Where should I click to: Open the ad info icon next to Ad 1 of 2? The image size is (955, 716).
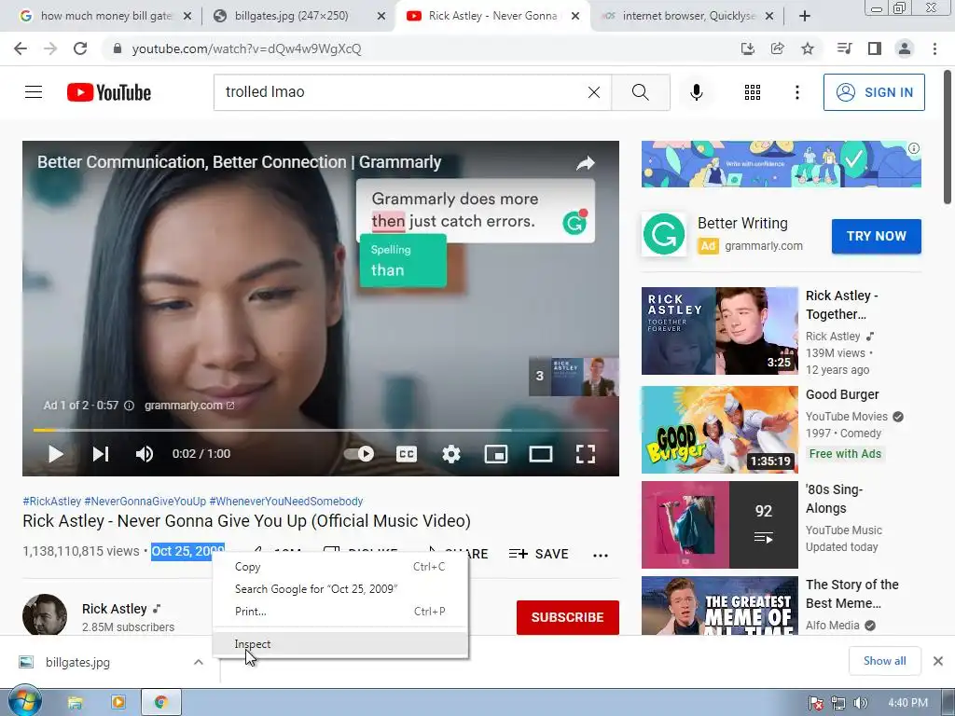[x=129, y=406]
